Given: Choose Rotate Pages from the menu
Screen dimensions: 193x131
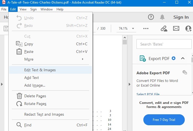Looking at the screenshot, I should coord(50,104).
